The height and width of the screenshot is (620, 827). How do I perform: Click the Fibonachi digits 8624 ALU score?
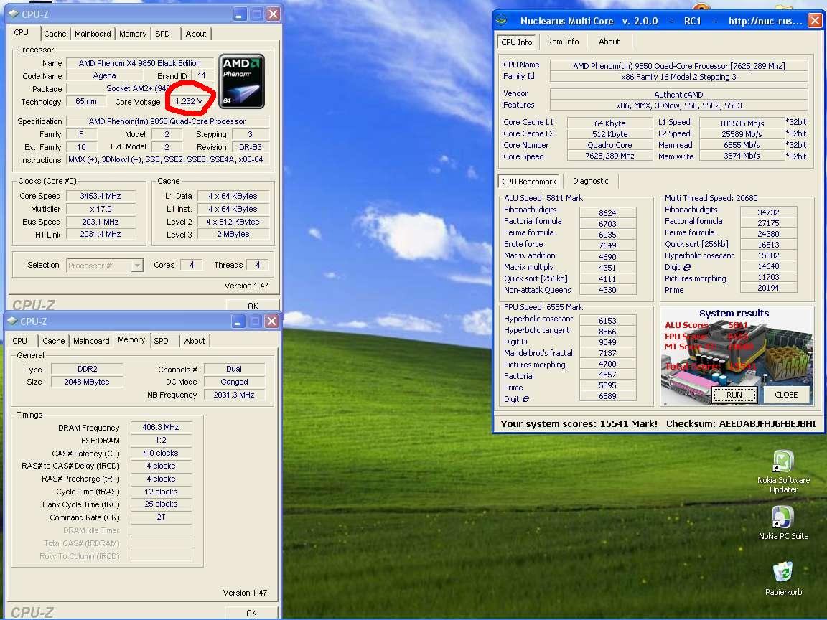(x=607, y=213)
